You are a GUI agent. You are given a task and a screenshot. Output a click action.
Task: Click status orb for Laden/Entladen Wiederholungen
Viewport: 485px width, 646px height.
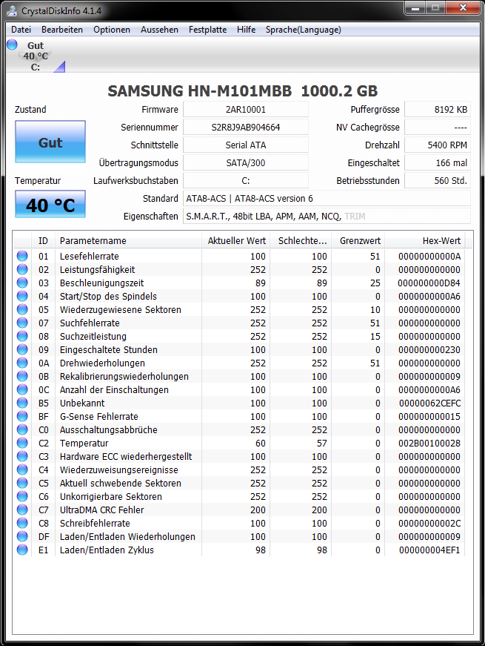tap(22, 536)
